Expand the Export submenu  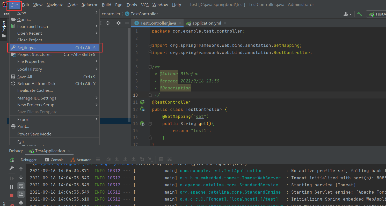(x=54, y=120)
